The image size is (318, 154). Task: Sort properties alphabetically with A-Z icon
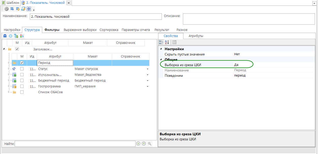[x=167, y=42]
